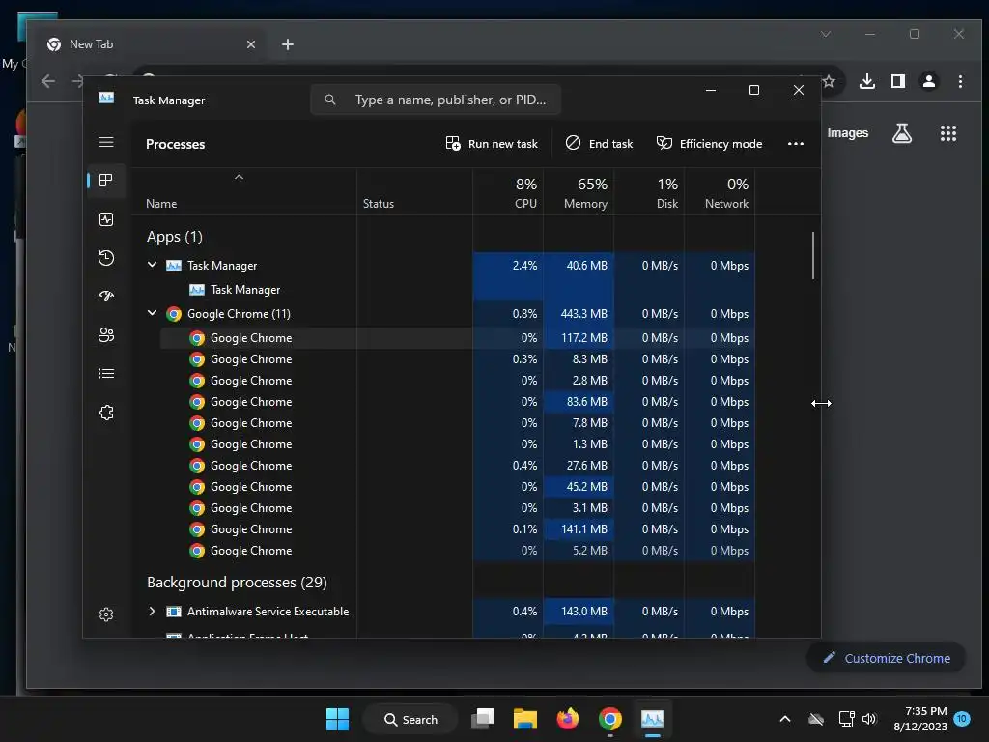989x742 pixels.
Task: Open Chrome profile avatar icon
Action: tap(929, 81)
